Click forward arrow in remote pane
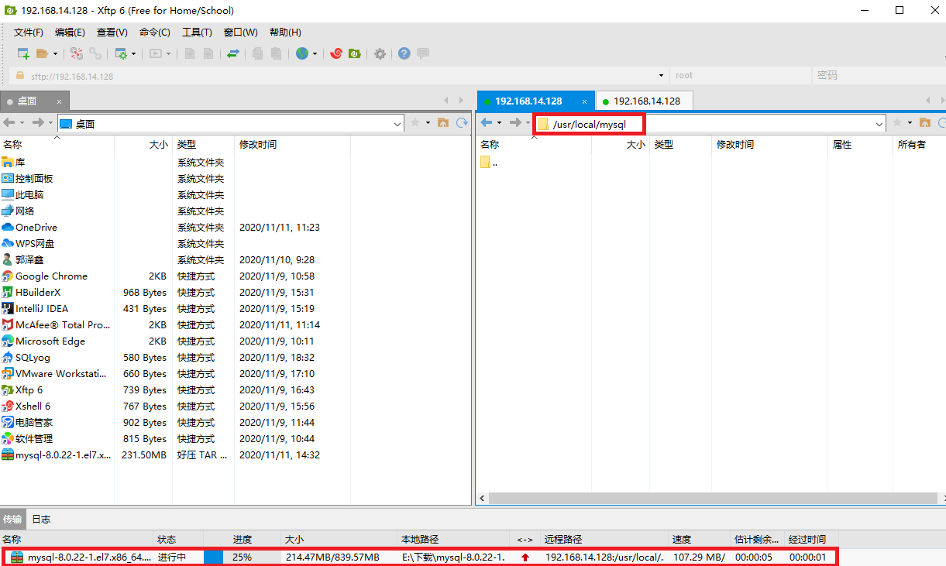Image resolution: width=946 pixels, height=566 pixels. point(515,122)
